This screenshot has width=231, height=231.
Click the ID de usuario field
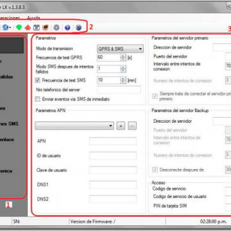pyautogui.click(x=113, y=156)
